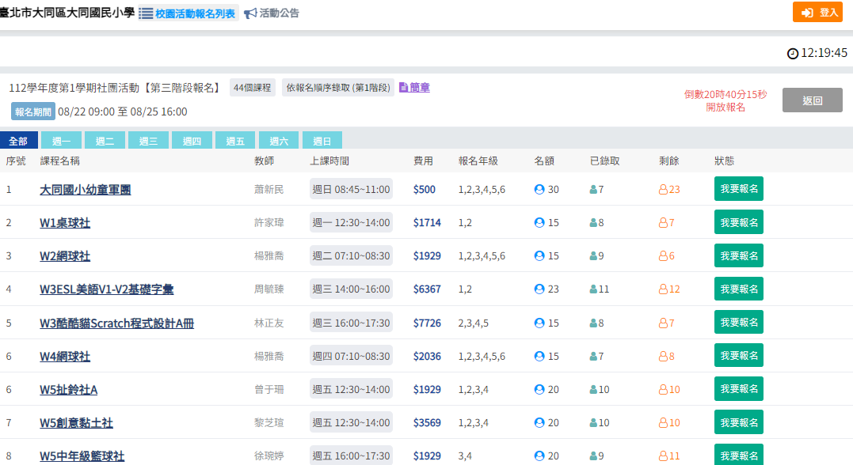Show all courses with the 全部 tab
The width and height of the screenshot is (853, 465).
point(18,142)
